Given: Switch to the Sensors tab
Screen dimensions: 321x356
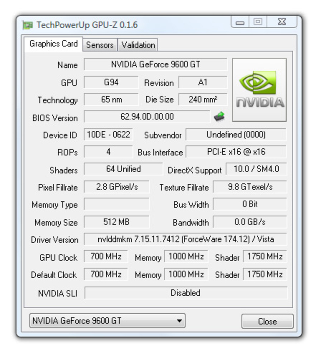Looking at the screenshot, I should [100, 45].
